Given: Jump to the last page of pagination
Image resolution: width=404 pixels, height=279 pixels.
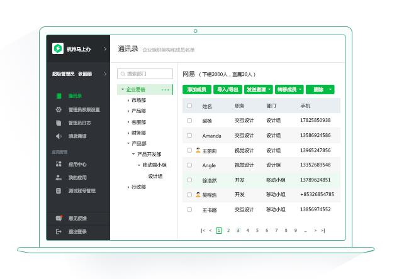Looking at the screenshot, I should (x=323, y=231).
